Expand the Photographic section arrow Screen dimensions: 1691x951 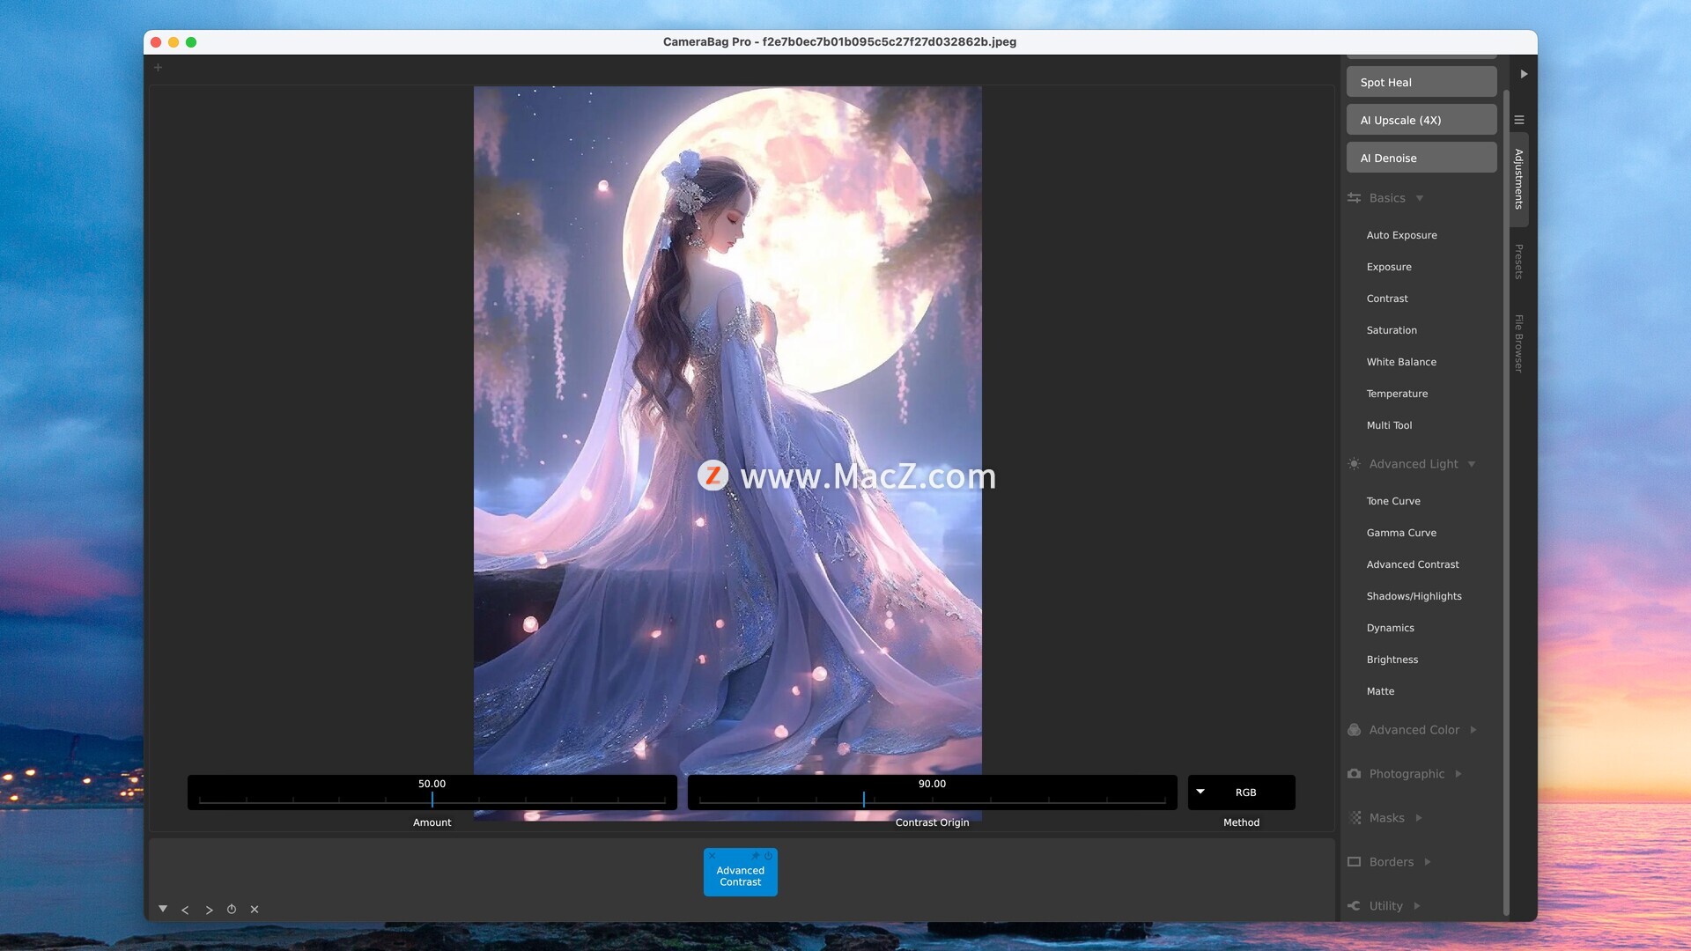coord(1458,774)
